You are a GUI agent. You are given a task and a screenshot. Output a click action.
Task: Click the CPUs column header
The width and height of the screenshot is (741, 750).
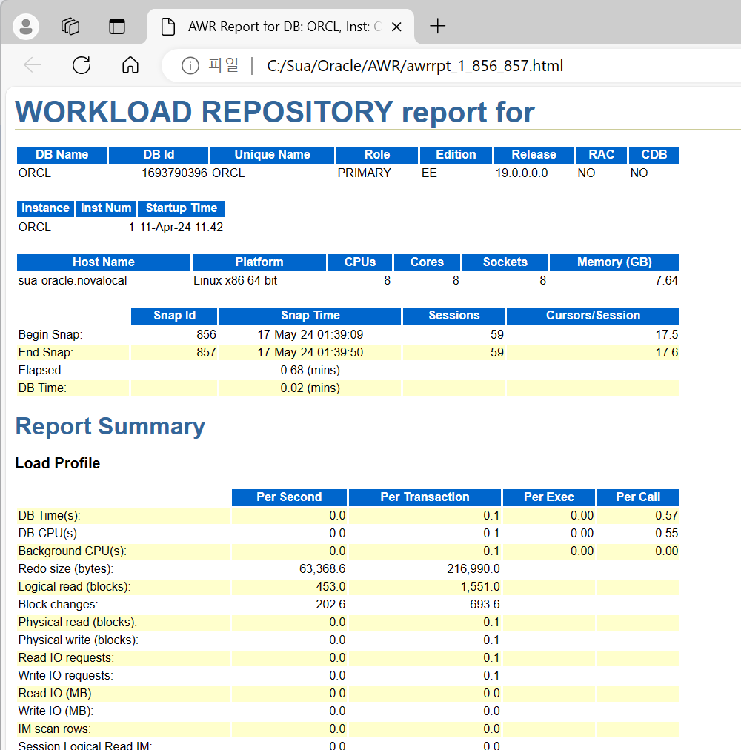click(x=360, y=262)
